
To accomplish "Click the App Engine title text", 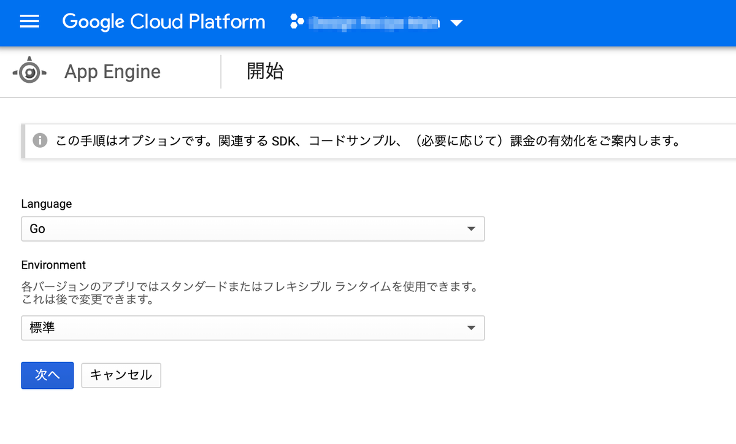I will pos(112,72).
